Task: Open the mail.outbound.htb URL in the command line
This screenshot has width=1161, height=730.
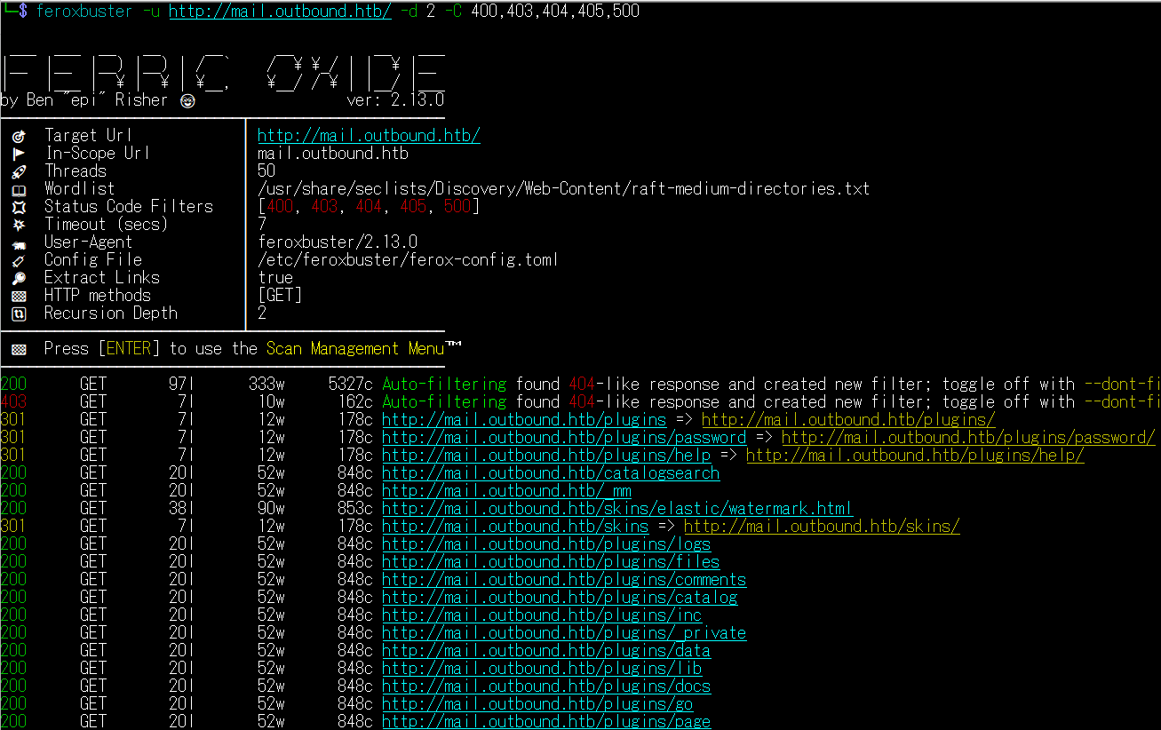Action: pyautogui.click(x=280, y=12)
